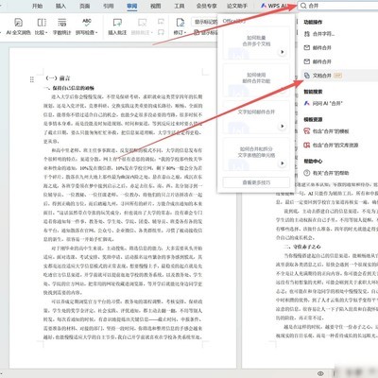Play the 文字如何邮件合并 tip video

point(283,126)
